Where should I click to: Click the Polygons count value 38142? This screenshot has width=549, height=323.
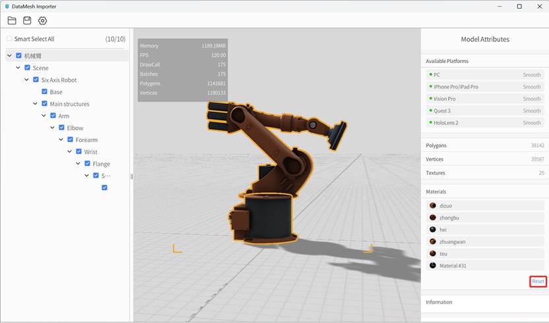tap(537, 145)
